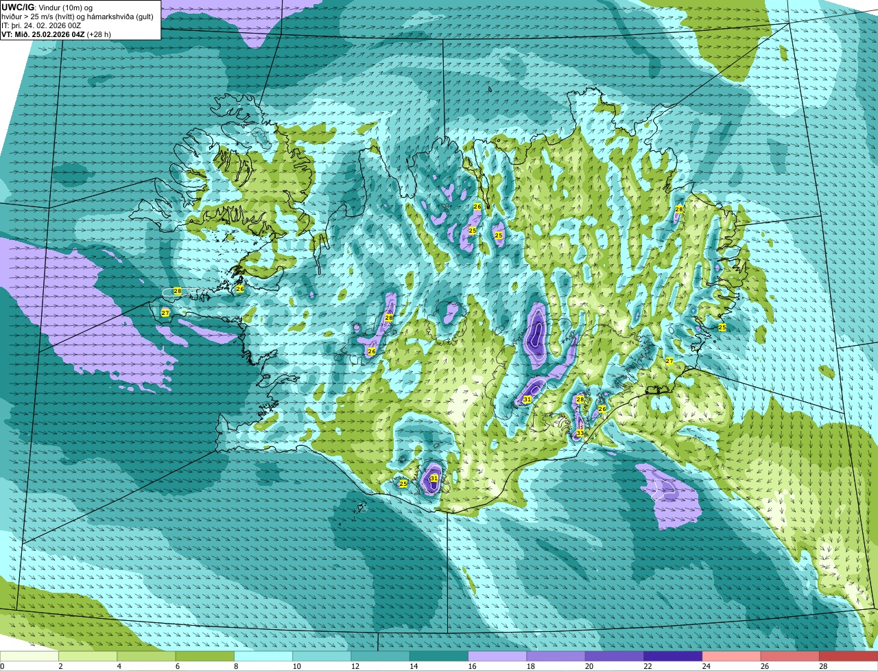
Task: Select the 16–18 m/s lavender legend swatch
Action: tap(497, 656)
